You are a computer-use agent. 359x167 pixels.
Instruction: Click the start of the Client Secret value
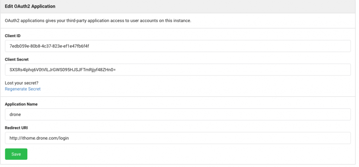click(10, 69)
